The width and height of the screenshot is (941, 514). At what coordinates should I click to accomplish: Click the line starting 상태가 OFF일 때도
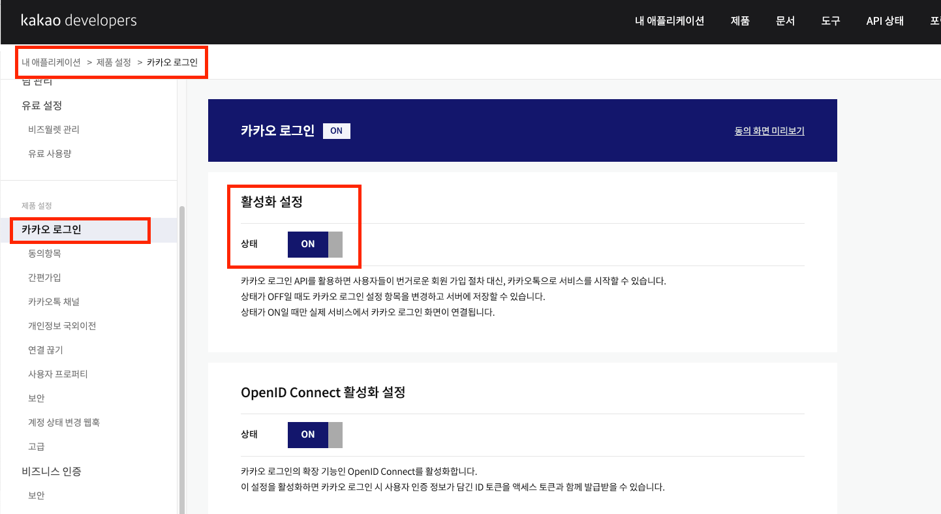pyautogui.click(x=393, y=297)
